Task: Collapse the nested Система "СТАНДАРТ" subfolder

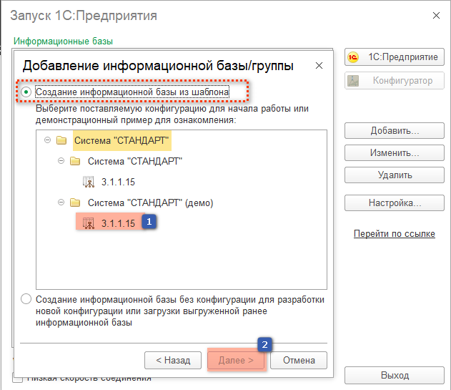Action: click(61, 161)
